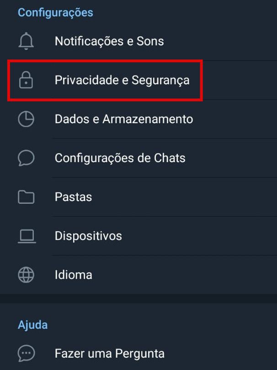Click the folder icon beside Pastas

pos(26,197)
